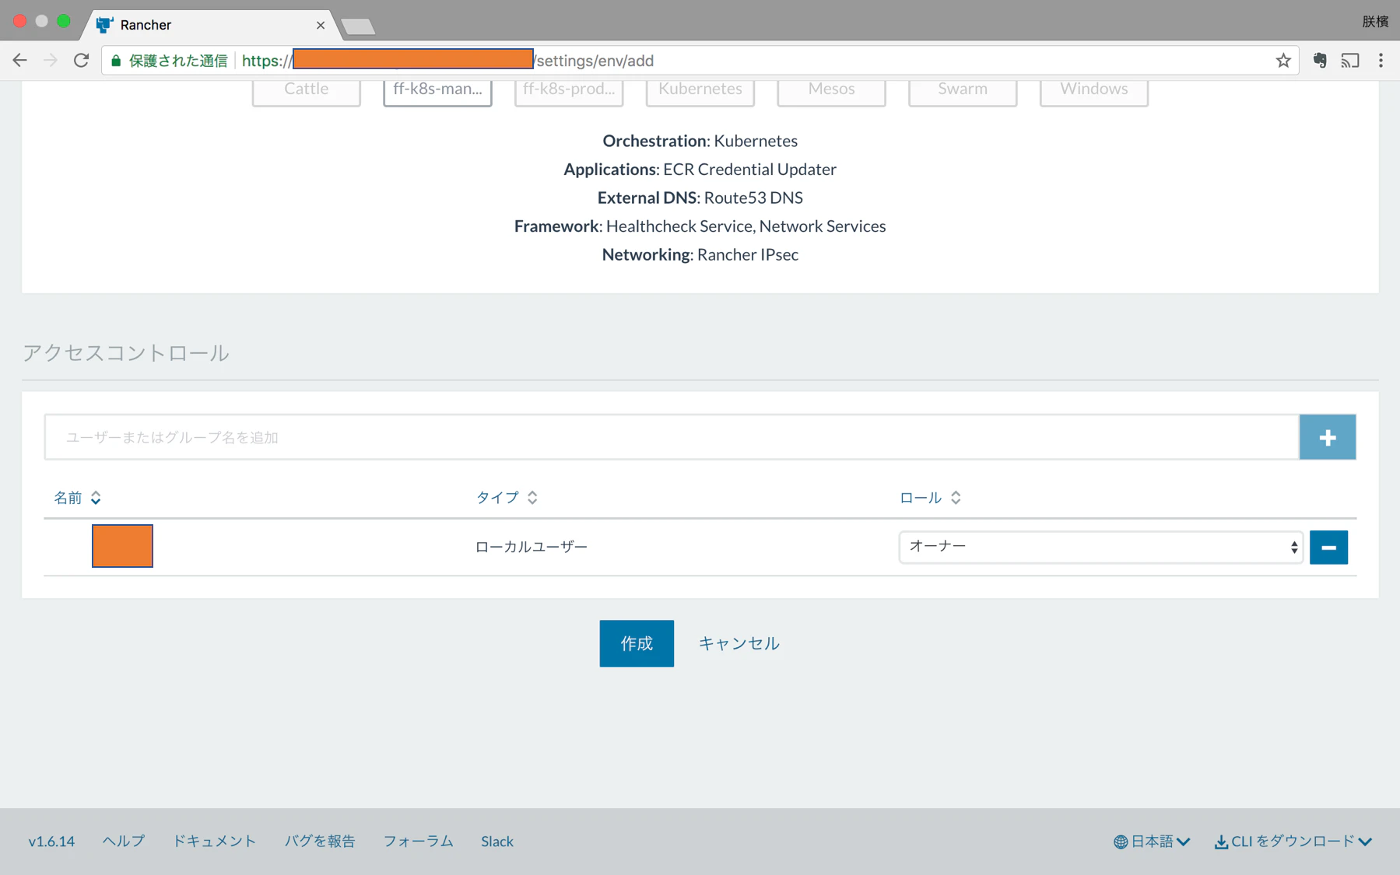1400x875 pixels.
Task: Focus the user or group name input field
Action: (672, 437)
